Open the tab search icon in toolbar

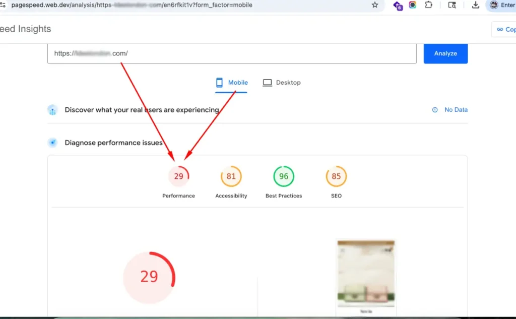452,5
